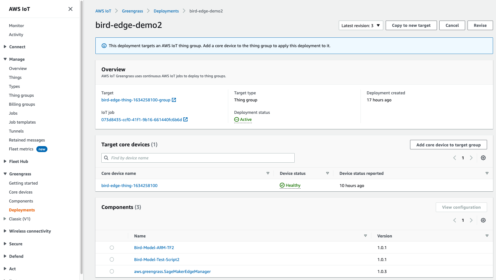496x280 pixels.
Task: Open Core devices under Greengrass
Action: pyautogui.click(x=21, y=192)
